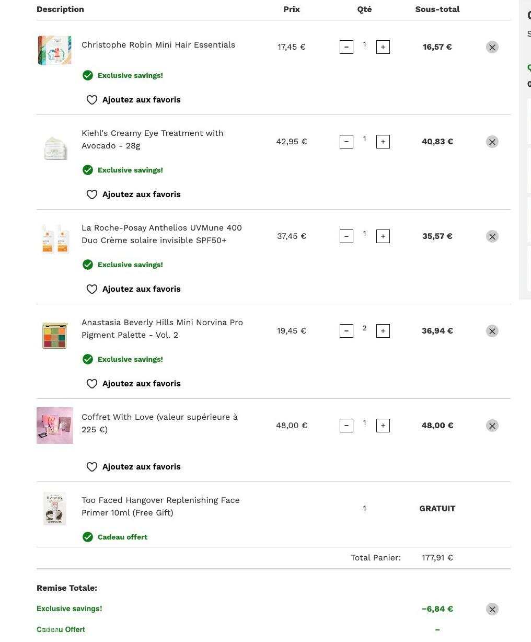531x642 pixels.
Task: Open the Coffret With Love product image
Action: 55,426
